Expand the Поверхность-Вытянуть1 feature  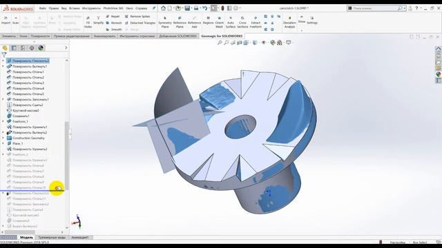pyautogui.click(x=3, y=66)
